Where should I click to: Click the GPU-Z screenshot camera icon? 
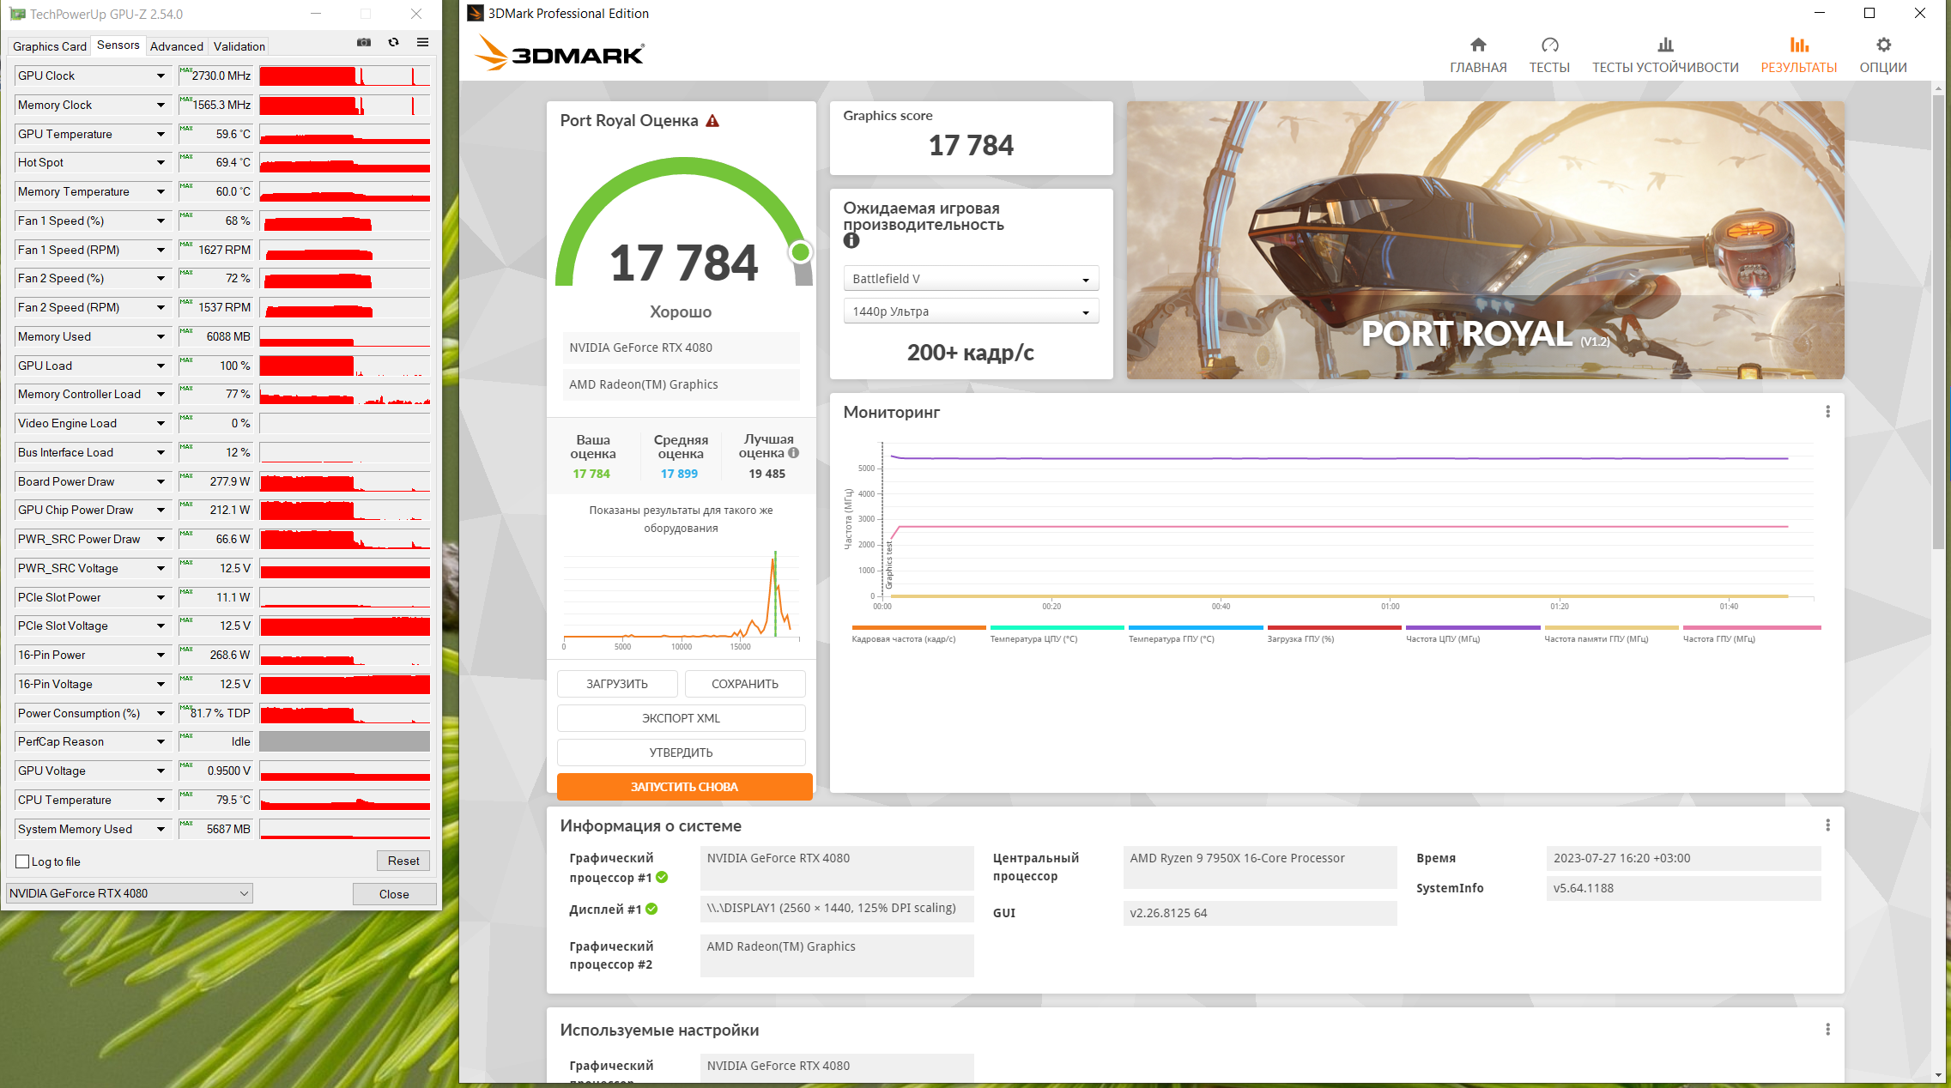coord(364,43)
